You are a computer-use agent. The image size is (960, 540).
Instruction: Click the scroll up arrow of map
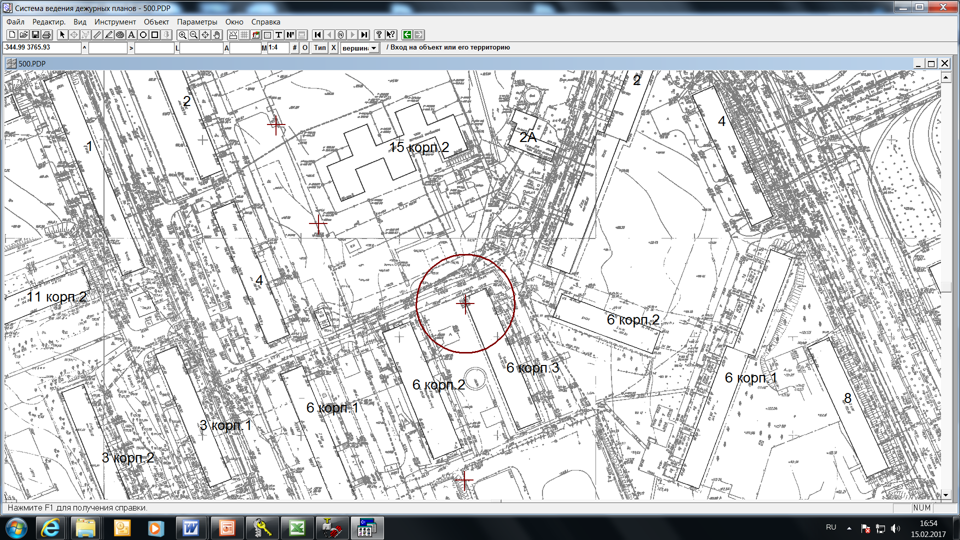(945, 77)
